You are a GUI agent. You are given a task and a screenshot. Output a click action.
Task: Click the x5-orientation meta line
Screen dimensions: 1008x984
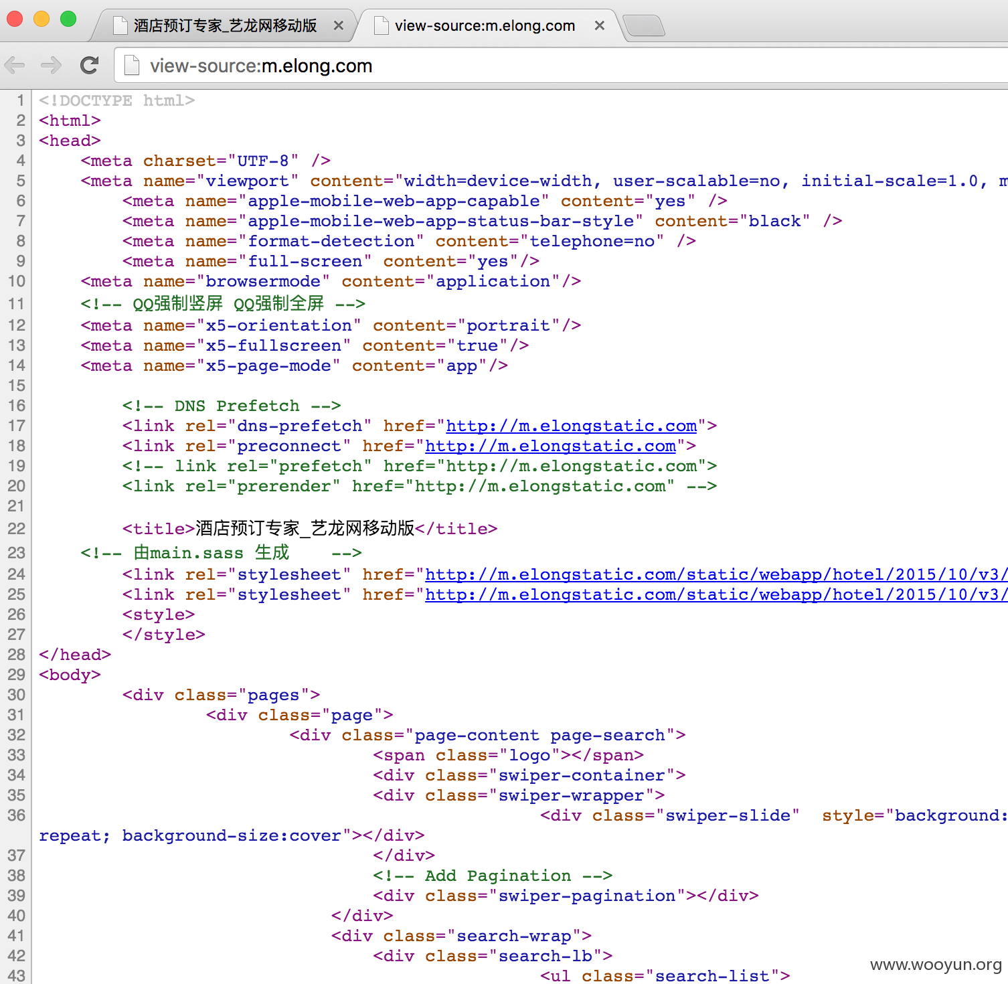click(x=331, y=325)
